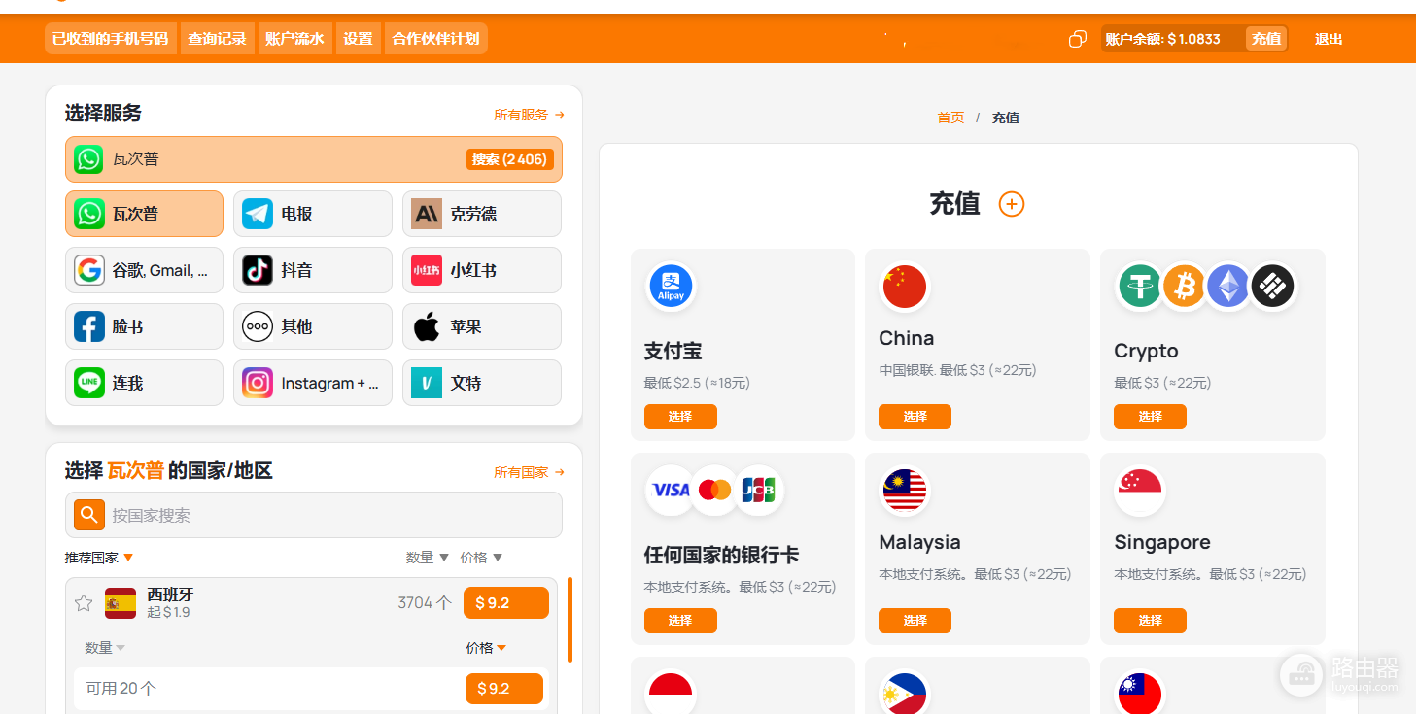Open 已收到的手机号码 menu

coord(110,39)
